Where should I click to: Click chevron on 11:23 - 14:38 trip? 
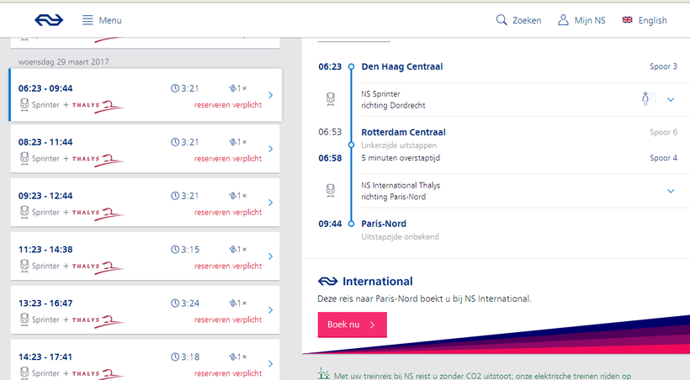tap(270, 256)
